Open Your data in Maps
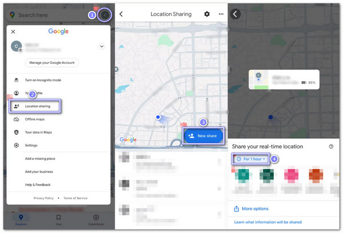The height and width of the screenshot is (233, 343). click(38, 132)
